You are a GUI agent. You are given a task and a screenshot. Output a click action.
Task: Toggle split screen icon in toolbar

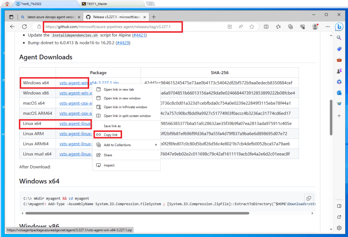click(266, 27)
